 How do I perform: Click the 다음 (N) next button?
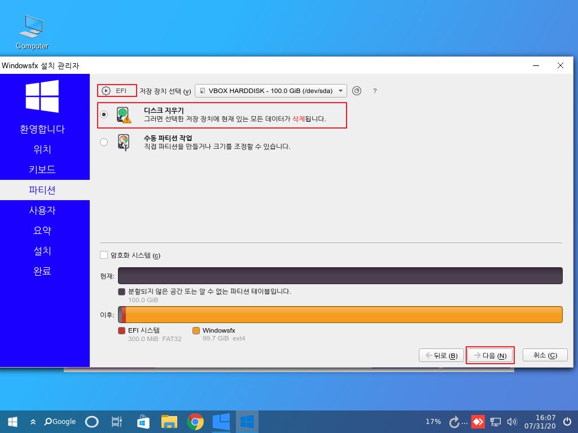[490, 355]
